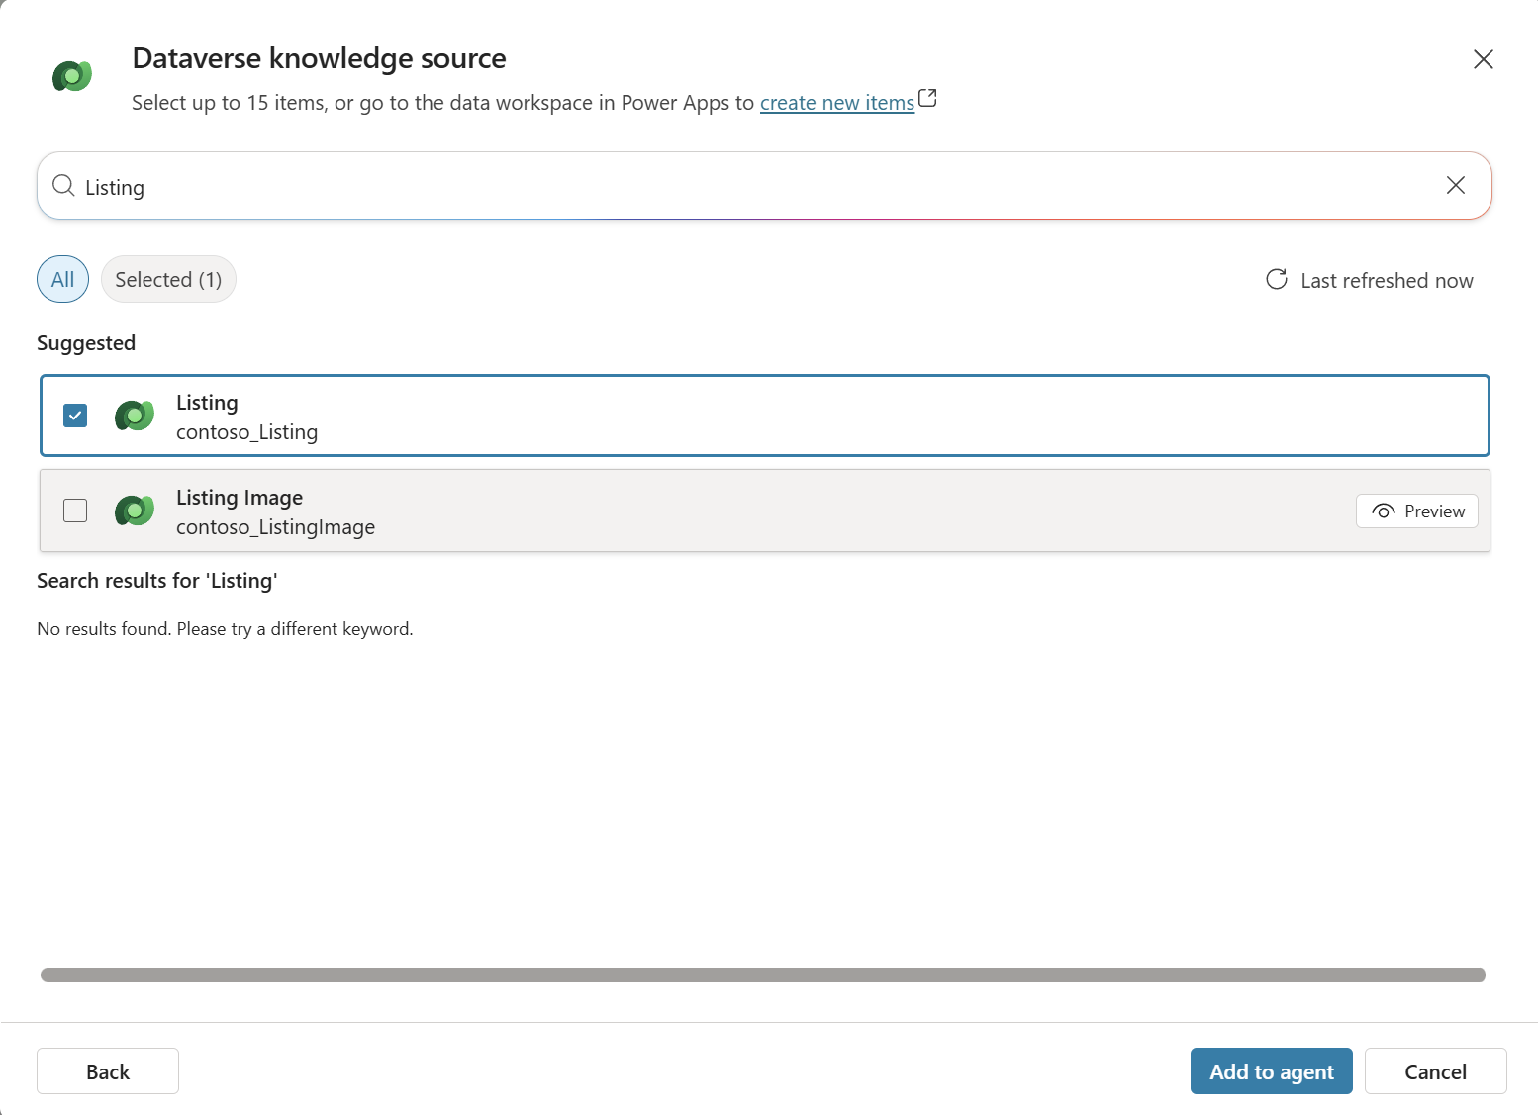Click the eye icon inside the Preview button

tap(1383, 511)
